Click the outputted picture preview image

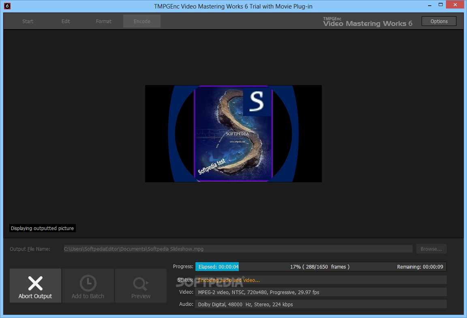pyautogui.click(x=233, y=134)
